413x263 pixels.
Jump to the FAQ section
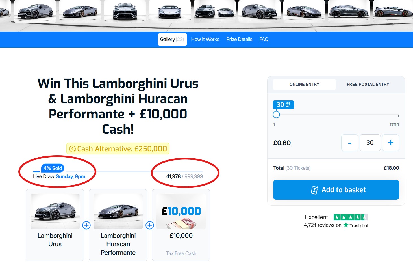(264, 39)
